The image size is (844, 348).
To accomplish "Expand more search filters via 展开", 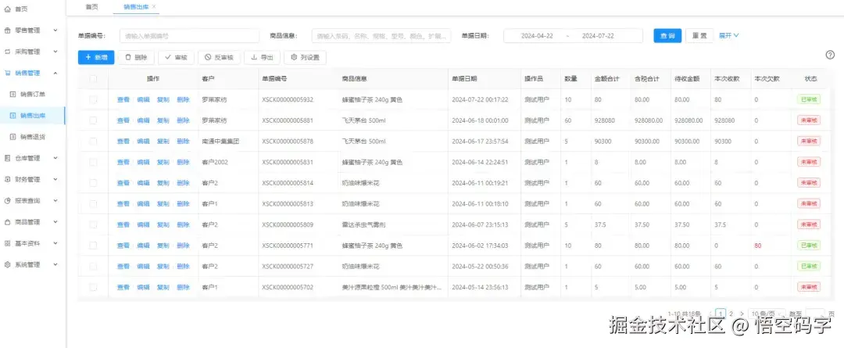I will click(x=729, y=35).
